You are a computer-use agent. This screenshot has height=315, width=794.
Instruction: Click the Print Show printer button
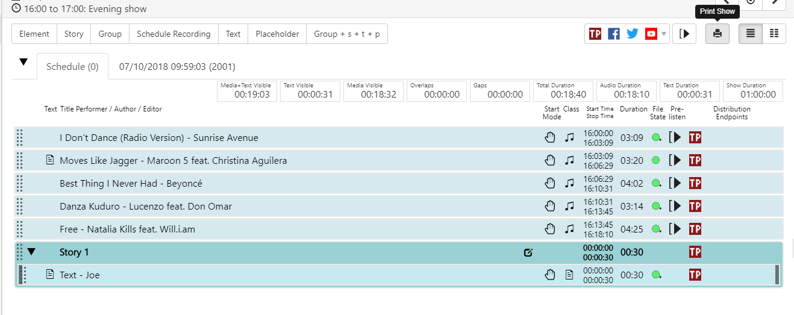pos(717,34)
